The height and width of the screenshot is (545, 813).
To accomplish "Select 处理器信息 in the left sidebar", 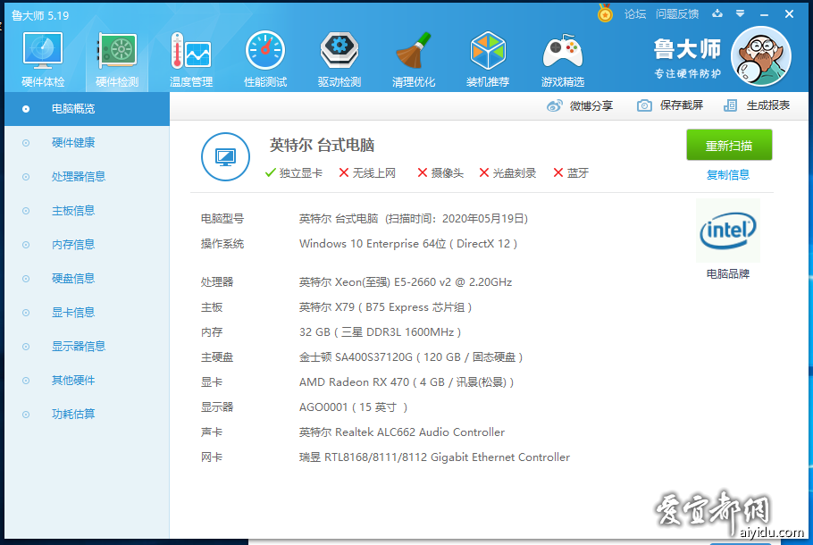I will (79, 177).
